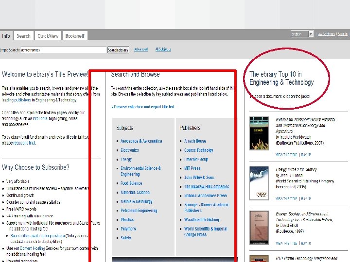This screenshot has height=262, width=350.
Task: Open the John Wiley & Sons link
Action: click(x=199, y=178)
